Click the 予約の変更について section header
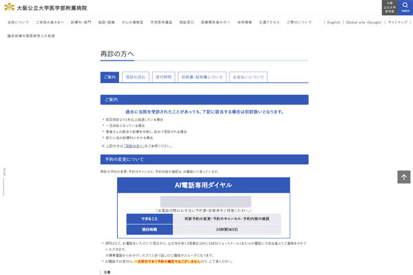 click(204, 159)
